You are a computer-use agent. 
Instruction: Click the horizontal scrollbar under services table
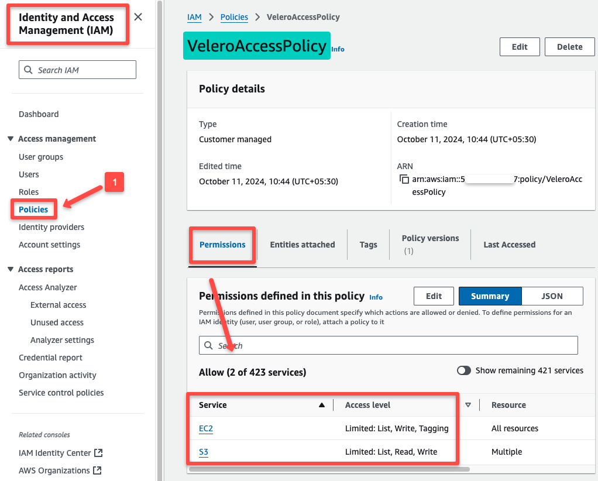coord(329,469)
